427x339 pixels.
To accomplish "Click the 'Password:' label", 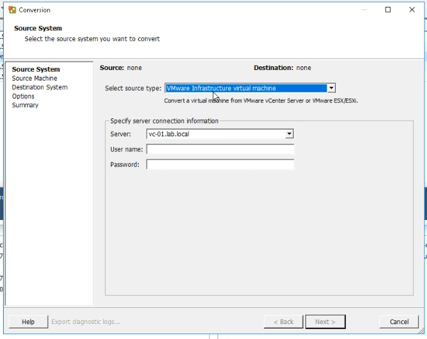I will tap(125, 164).
